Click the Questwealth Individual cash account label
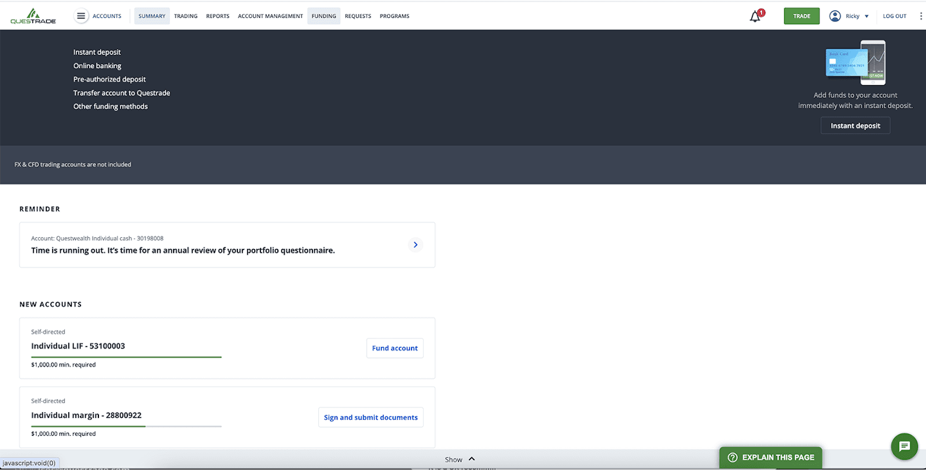This screenshot has height=470, width=926. (x=97, y=238)
